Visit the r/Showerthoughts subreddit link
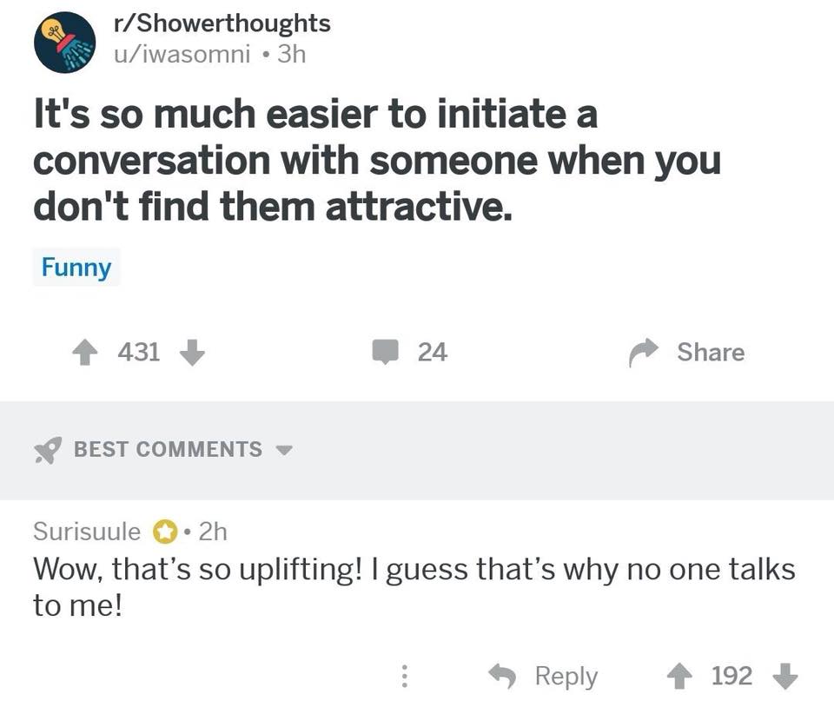The image size is (834, 714). click(x=222, y=23)
